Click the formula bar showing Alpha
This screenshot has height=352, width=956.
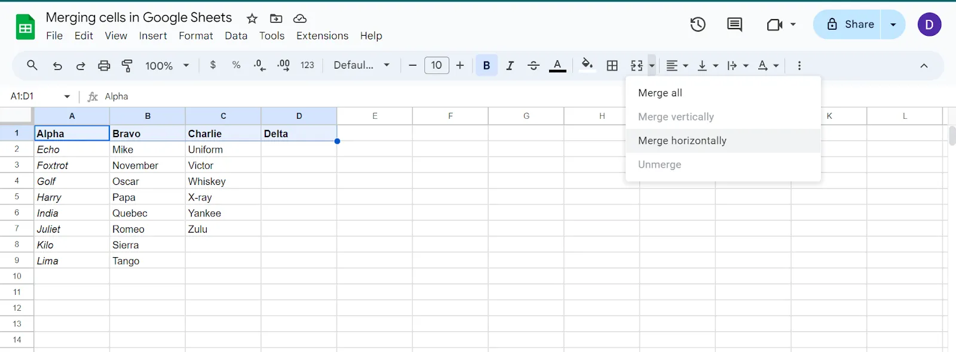coord(117,97)
